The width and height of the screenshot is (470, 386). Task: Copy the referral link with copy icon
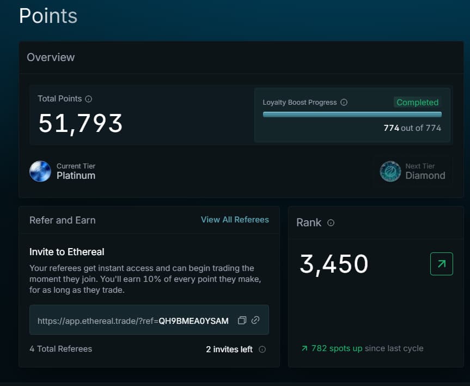242,320
